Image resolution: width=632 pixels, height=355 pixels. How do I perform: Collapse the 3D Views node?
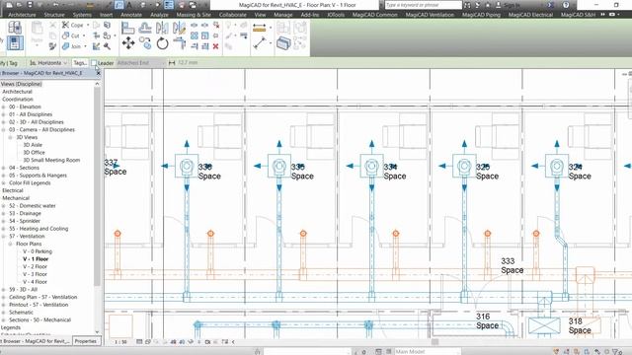coord(11,137)
